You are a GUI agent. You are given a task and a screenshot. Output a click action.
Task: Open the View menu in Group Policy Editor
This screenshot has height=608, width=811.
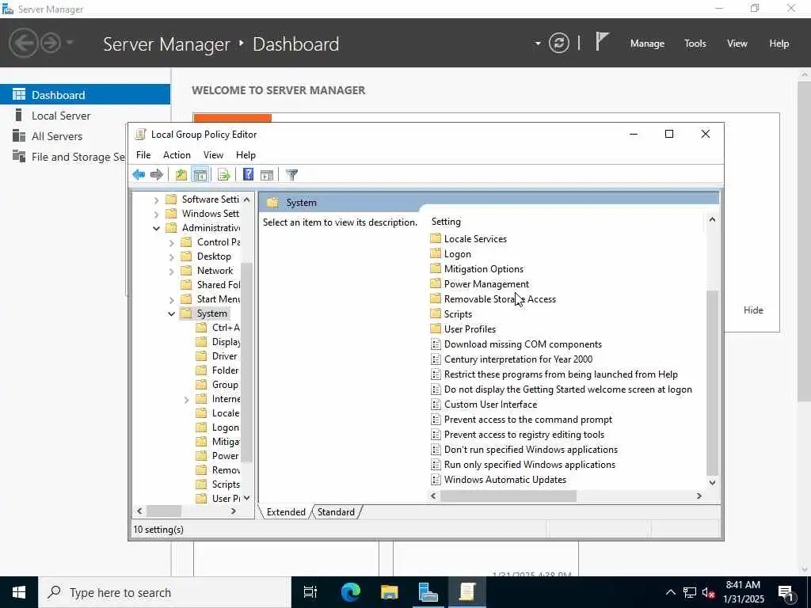[x=213, y=155]
